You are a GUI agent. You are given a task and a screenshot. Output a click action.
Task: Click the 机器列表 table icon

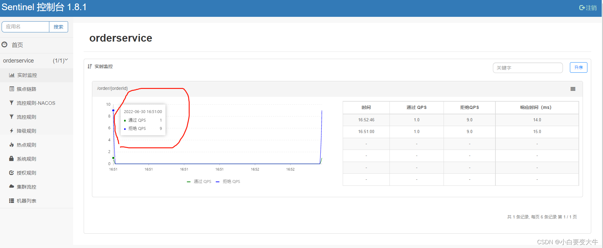click(x=12, y=201)
